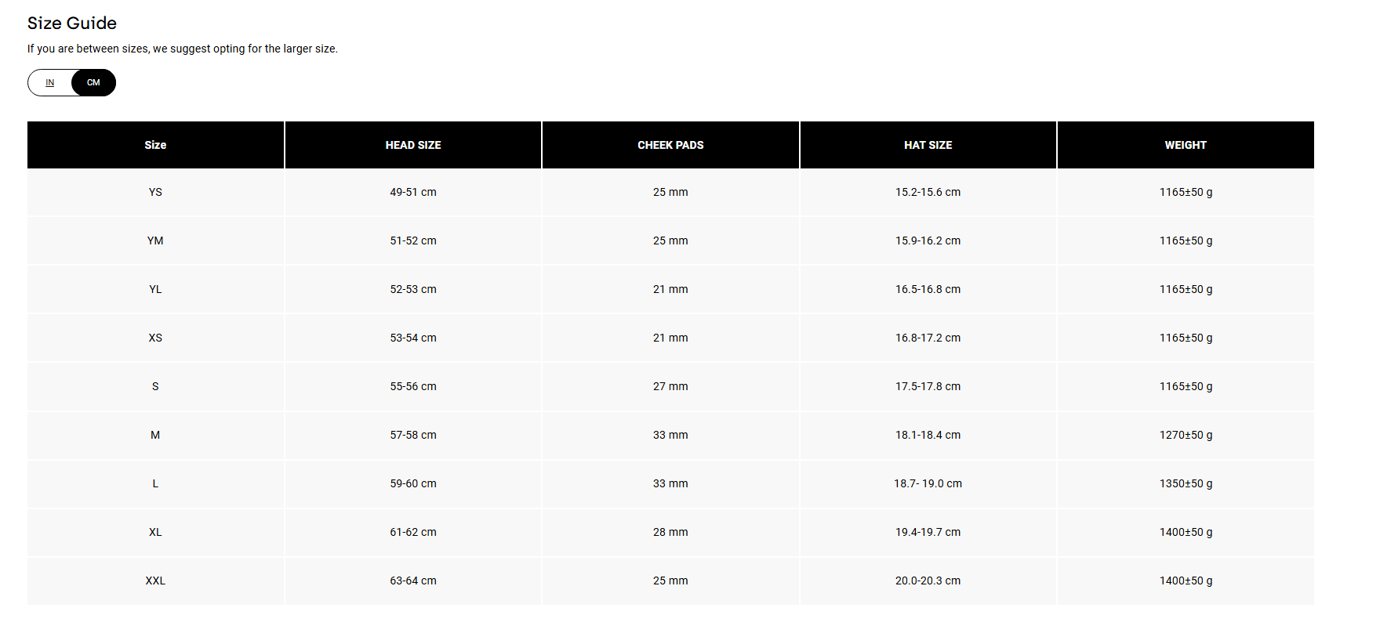Click the 57-58 cm head size cell
Screen dimensions: 1380x633
[413, 435]
